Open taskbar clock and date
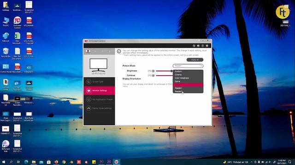The width and height of the screenshot is (295, 165). pos(282,162)
